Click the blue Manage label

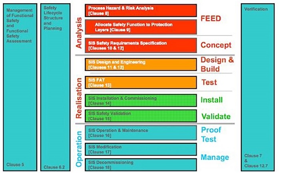(215, 157)
